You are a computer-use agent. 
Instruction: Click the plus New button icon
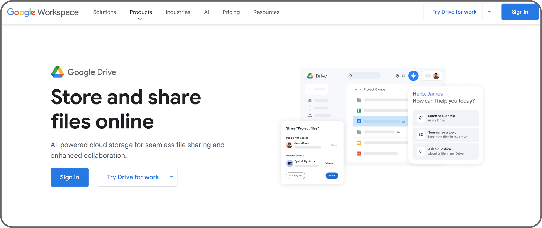coord(310,89)
